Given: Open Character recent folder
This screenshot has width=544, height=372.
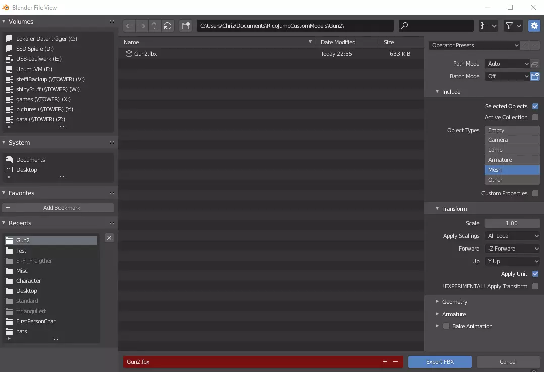Looking at the screenshot, I should pos(50,281).
